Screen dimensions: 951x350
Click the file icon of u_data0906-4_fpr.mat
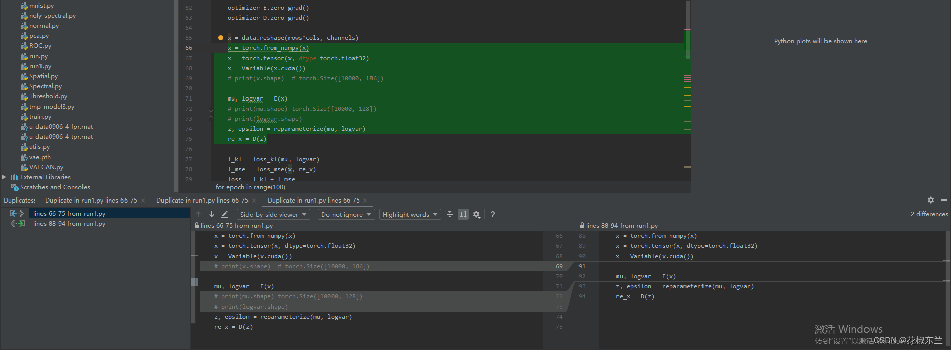tap(24, 127)
